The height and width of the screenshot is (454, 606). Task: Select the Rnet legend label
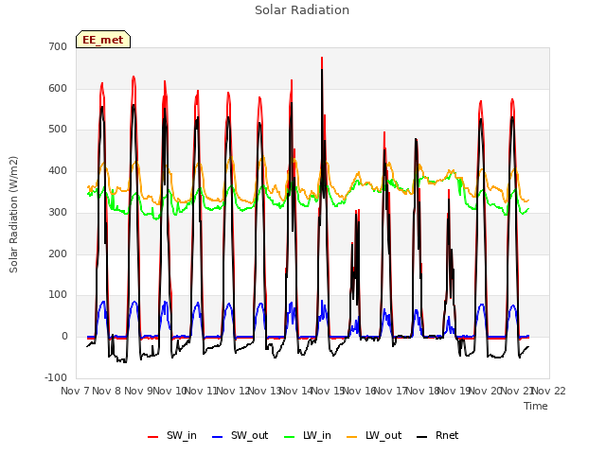(x=447, y=435)
